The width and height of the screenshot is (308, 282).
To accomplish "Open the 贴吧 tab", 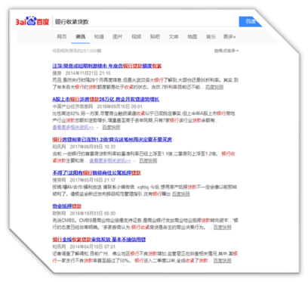I will pyautogui.click(x=155, y=37).
